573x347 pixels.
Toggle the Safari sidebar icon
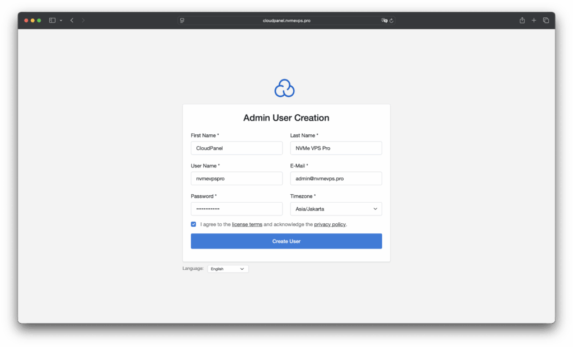[52, 20]
